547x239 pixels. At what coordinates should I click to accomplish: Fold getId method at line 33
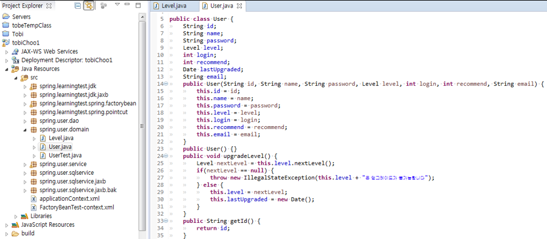(166, 220)
